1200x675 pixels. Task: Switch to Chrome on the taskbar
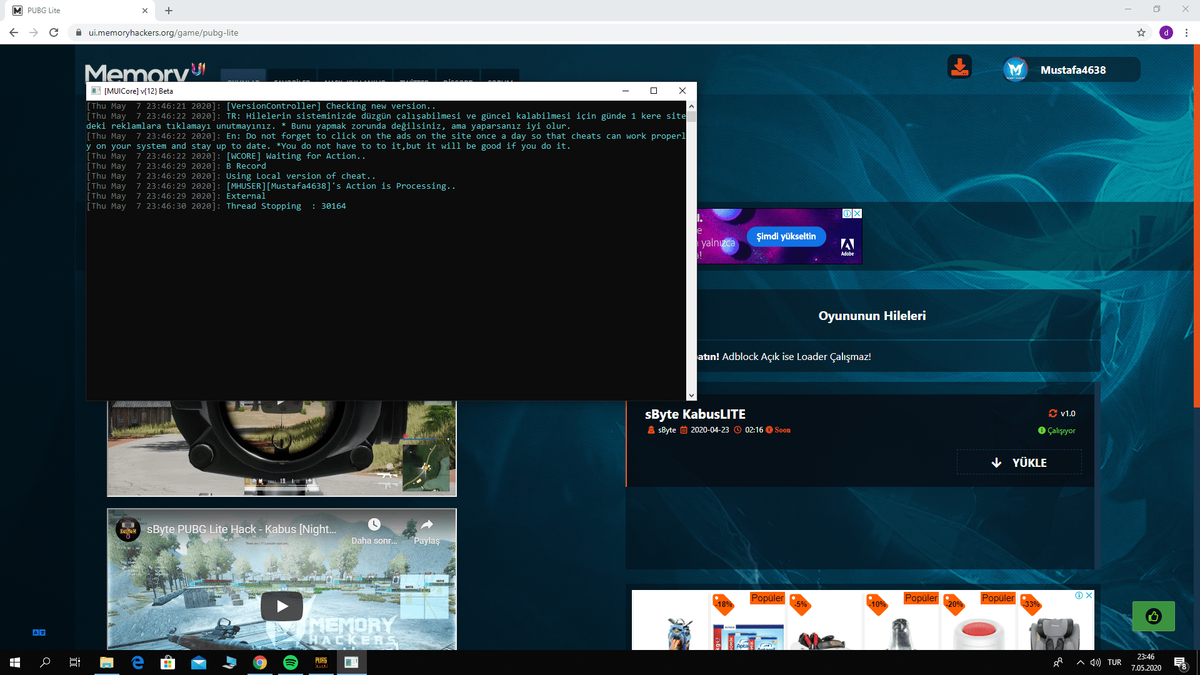260,662
